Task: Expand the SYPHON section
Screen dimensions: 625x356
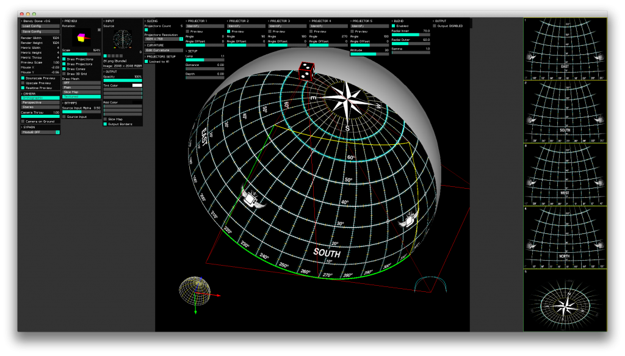Action: point(27,127)
